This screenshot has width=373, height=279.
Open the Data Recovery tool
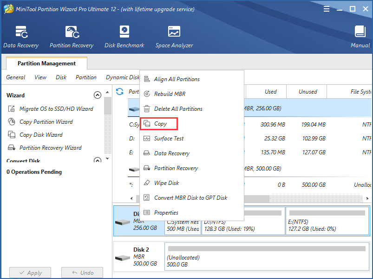point(21,37)
